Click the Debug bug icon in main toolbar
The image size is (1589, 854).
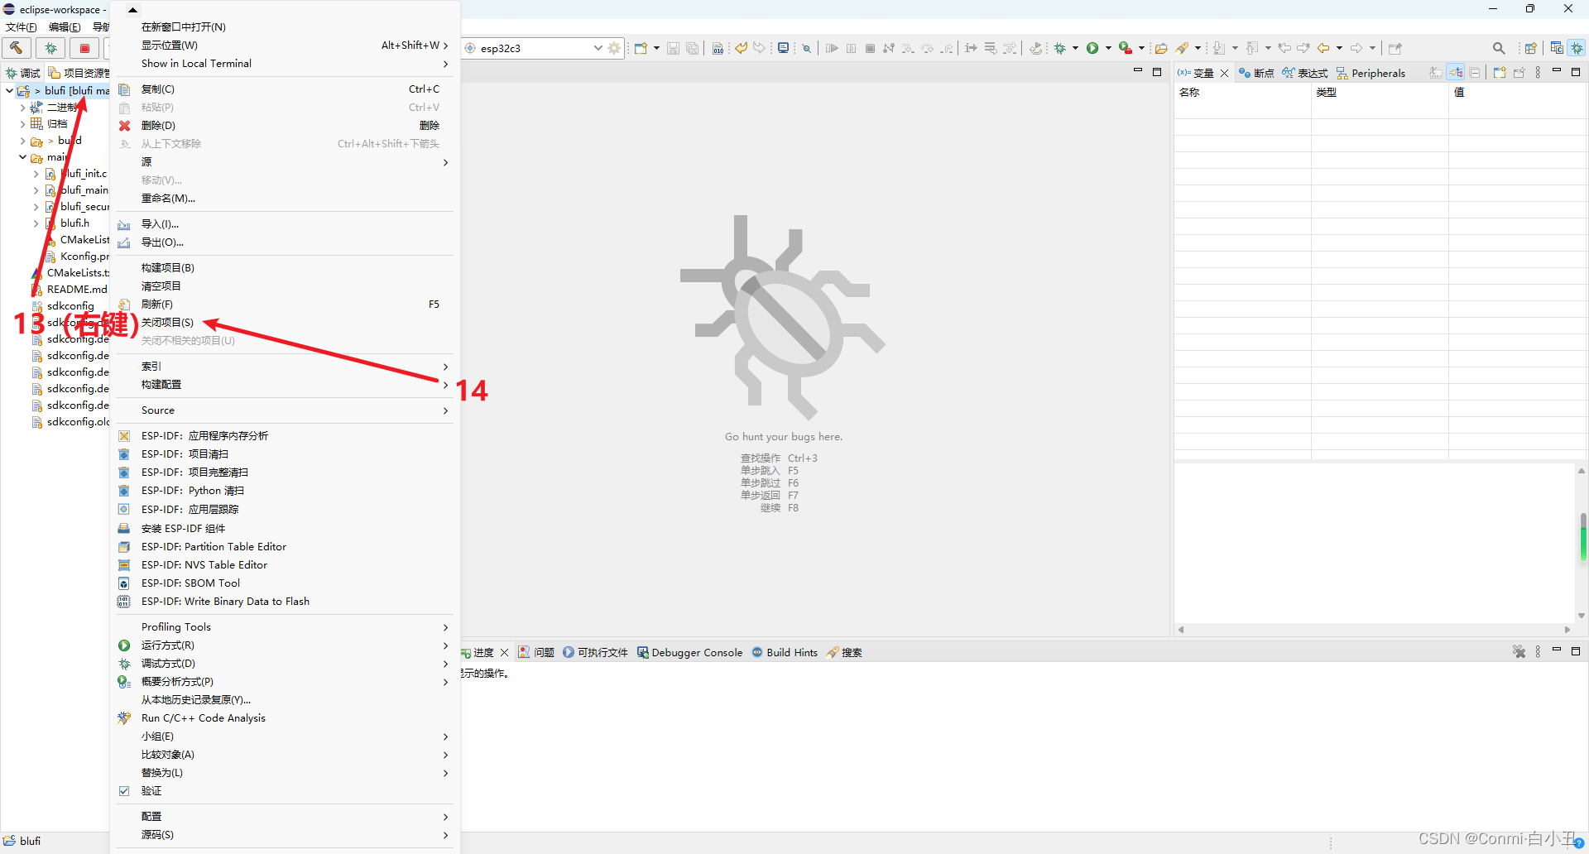pos(1060,48)
